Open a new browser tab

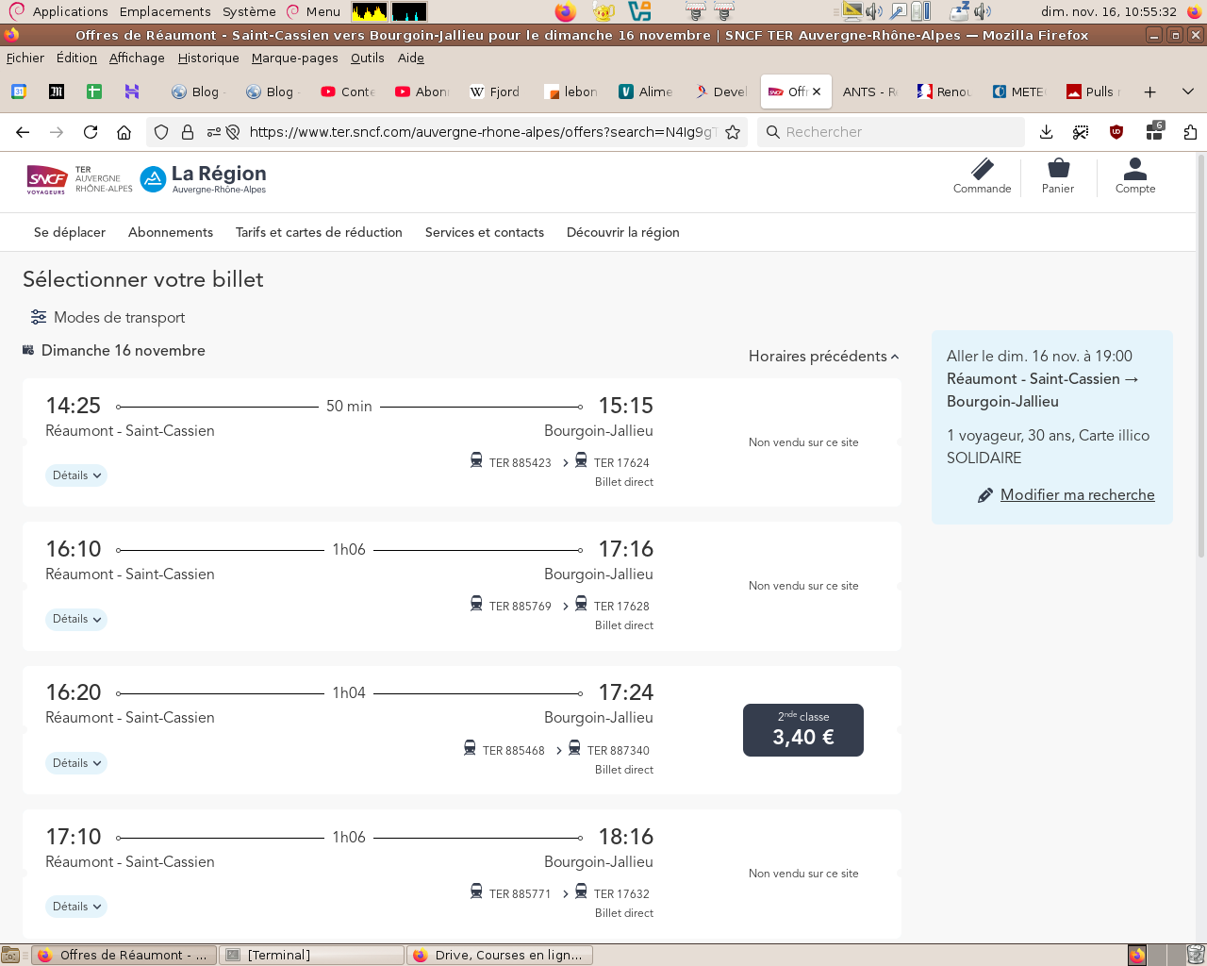(1149, 92)
